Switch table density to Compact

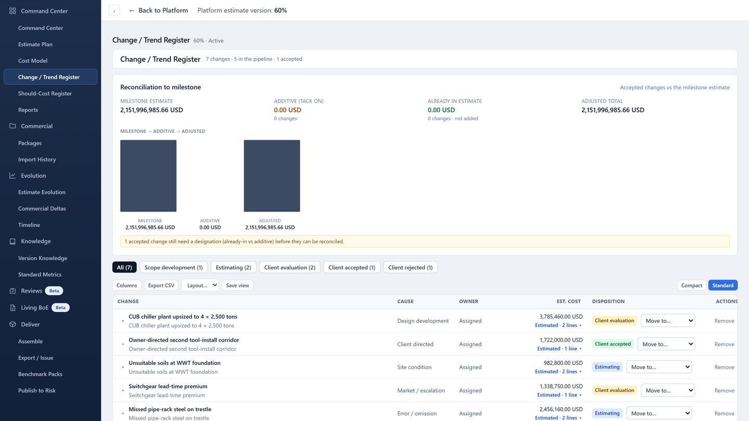tap(692, 285)
